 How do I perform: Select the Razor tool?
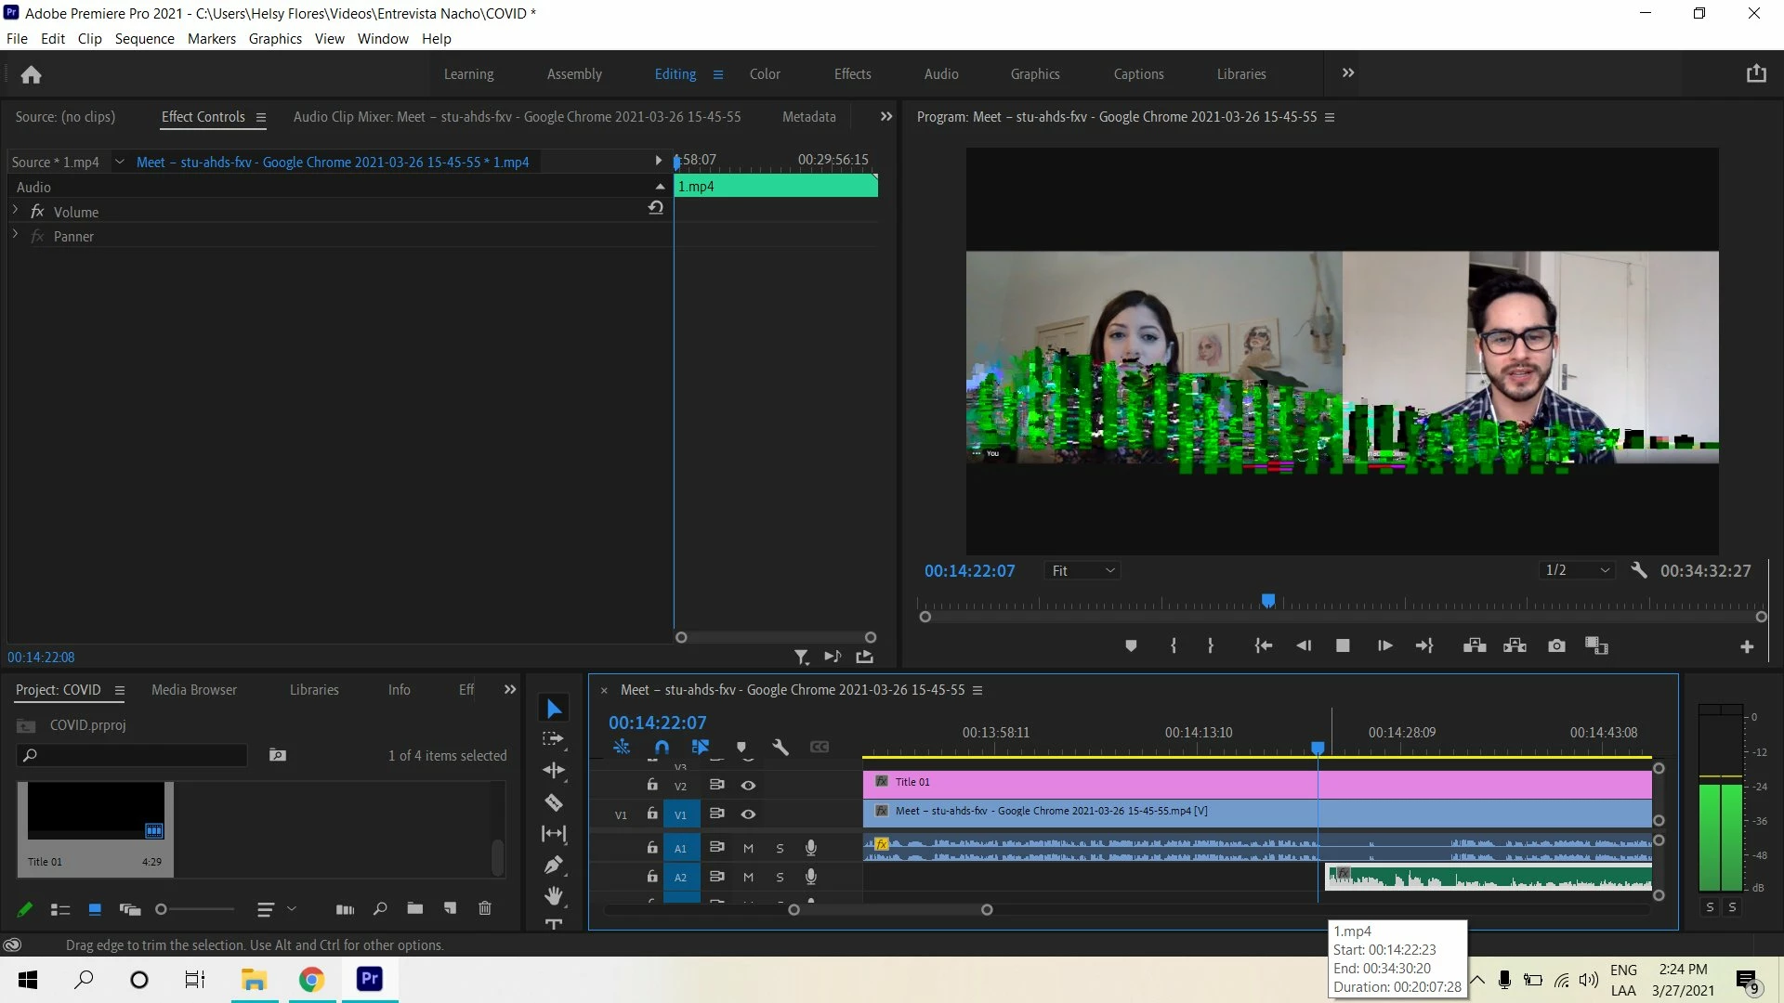point(554,802)
